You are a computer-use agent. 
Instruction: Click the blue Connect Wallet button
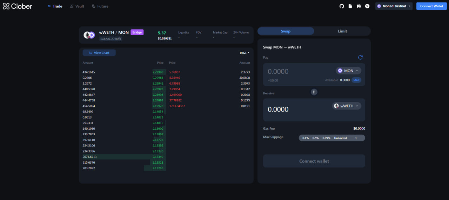pyautogui.click(x=431, y=6)
